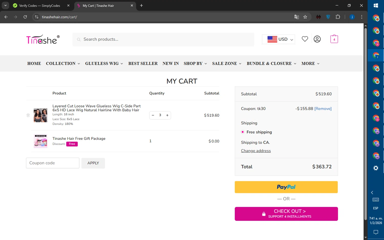Expand the COLLECTION menu

pos(63,63)
